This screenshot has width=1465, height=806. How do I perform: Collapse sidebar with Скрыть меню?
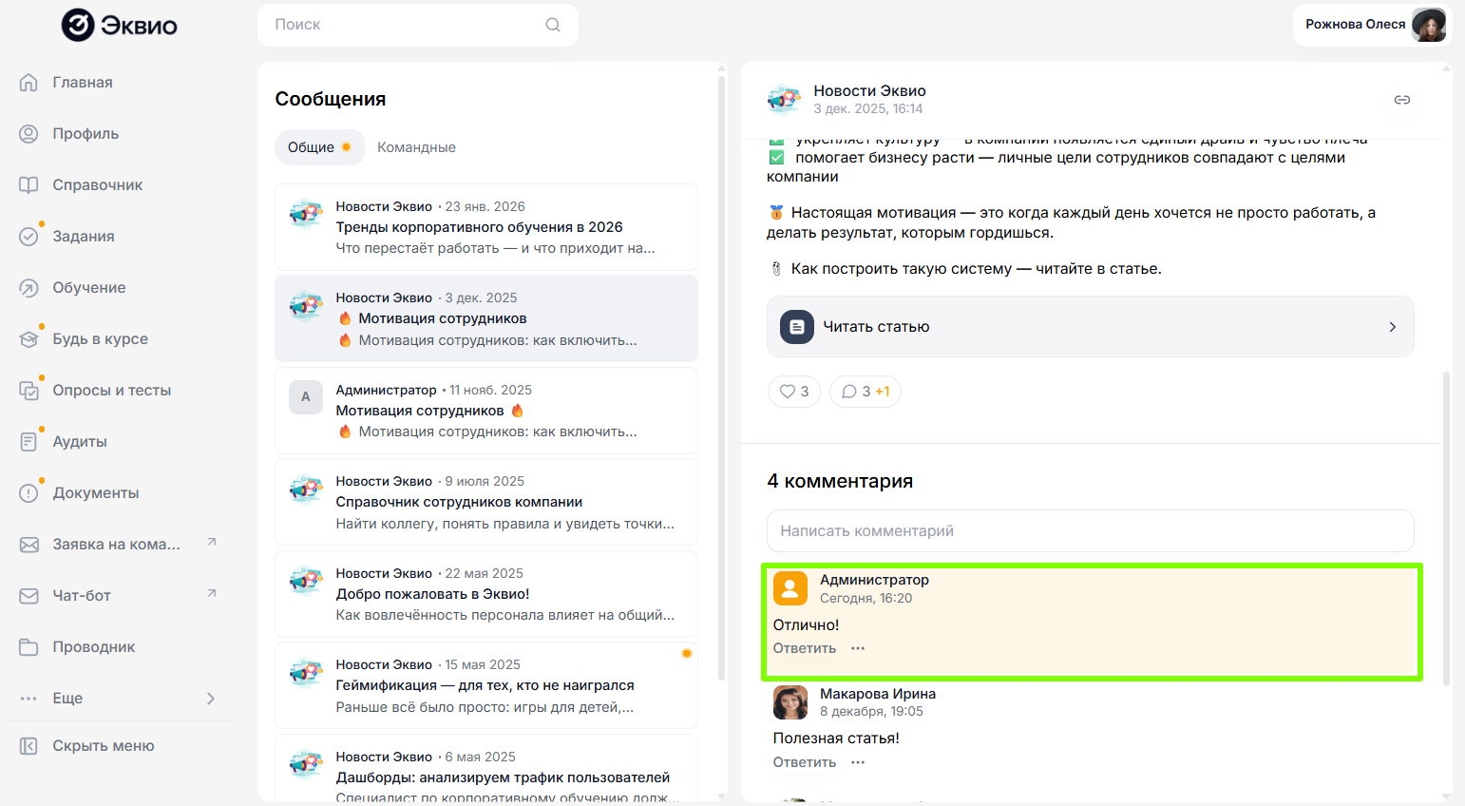pos(103,746)
